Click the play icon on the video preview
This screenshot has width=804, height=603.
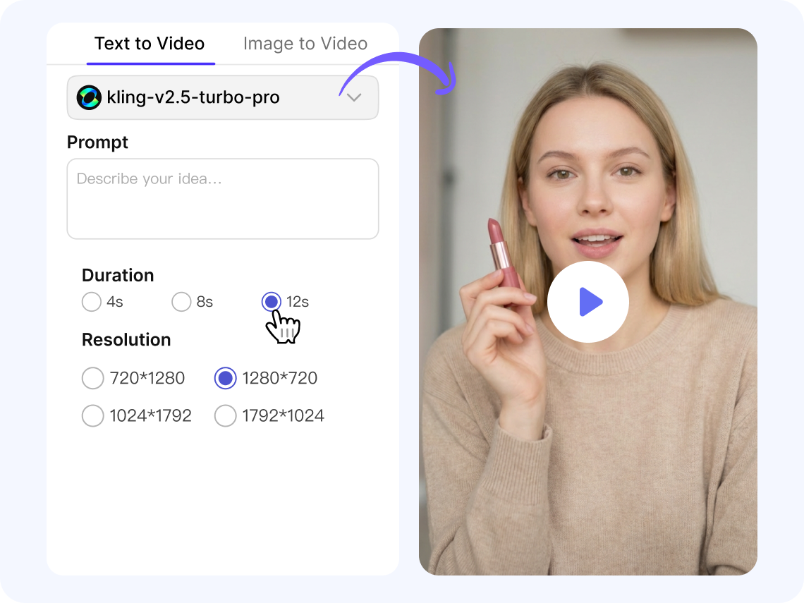[591, 301]
